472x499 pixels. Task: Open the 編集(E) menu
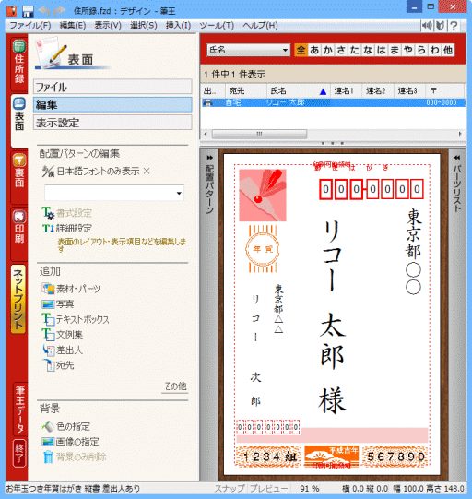[73, 26]
